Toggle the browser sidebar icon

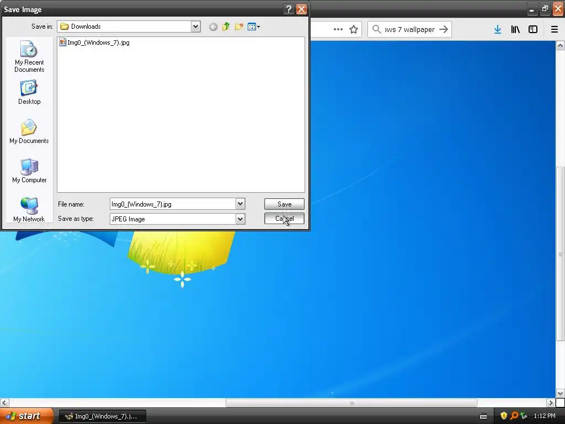click(x=533, y=29)
